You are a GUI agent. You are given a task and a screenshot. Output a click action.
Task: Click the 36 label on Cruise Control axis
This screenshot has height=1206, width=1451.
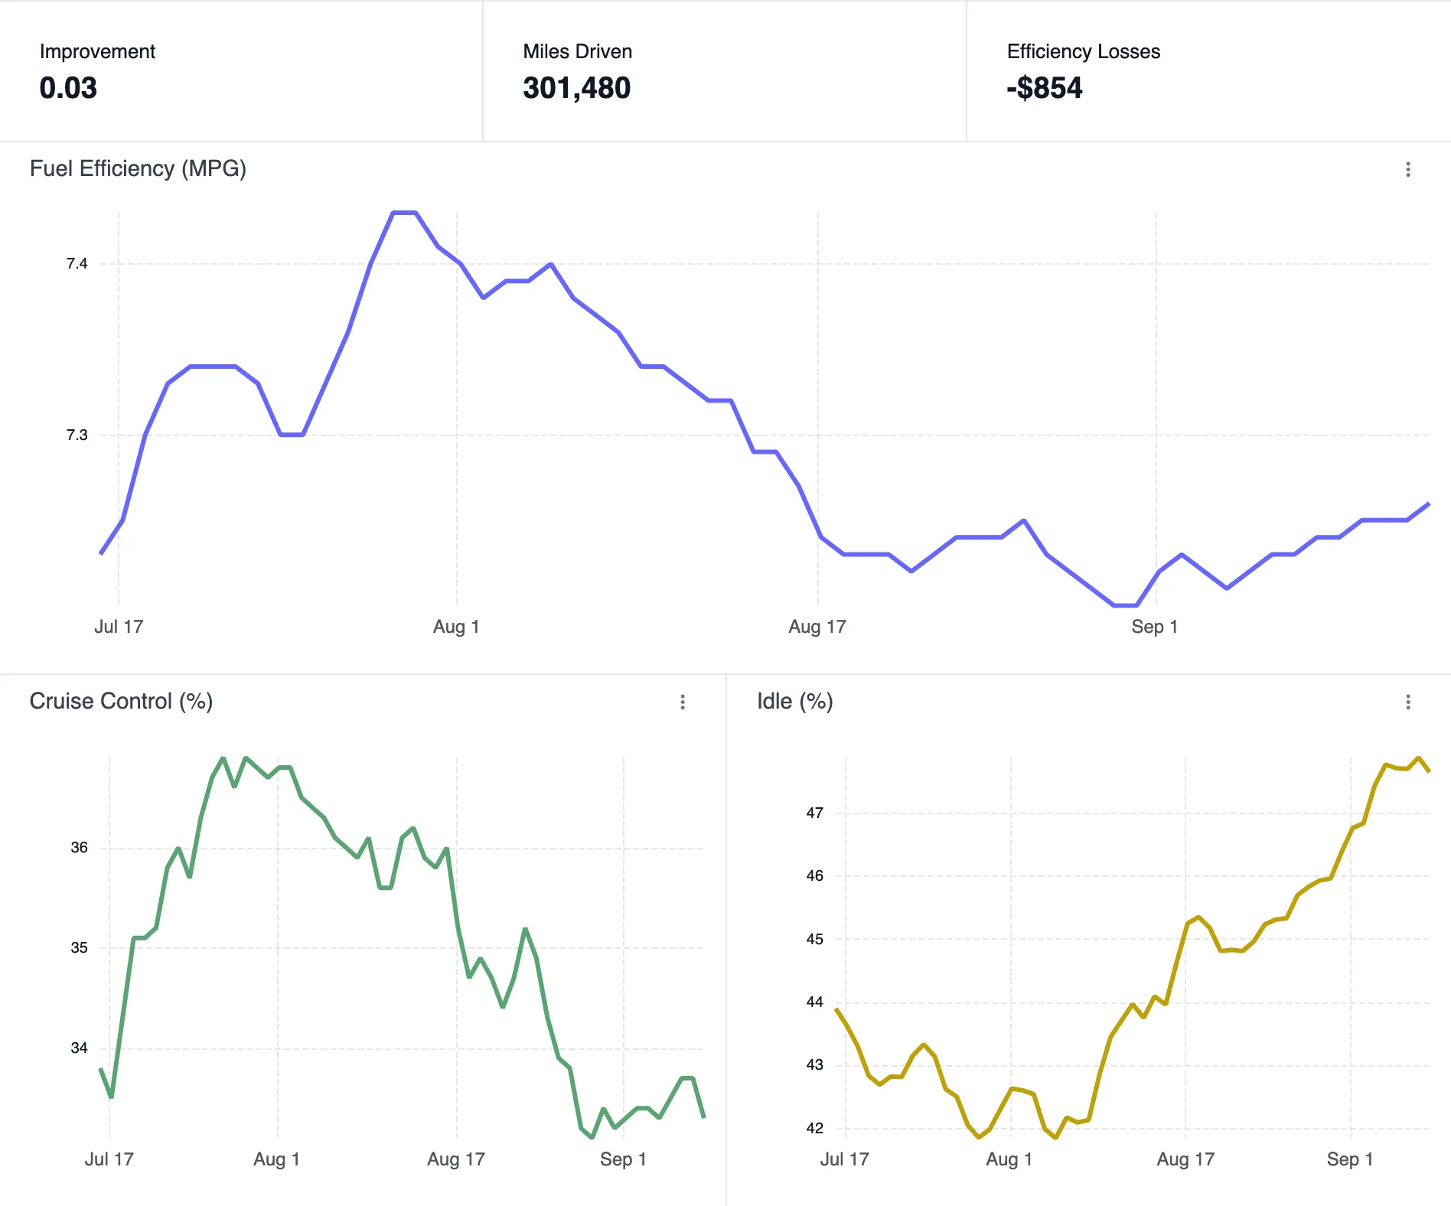(79, 848)
